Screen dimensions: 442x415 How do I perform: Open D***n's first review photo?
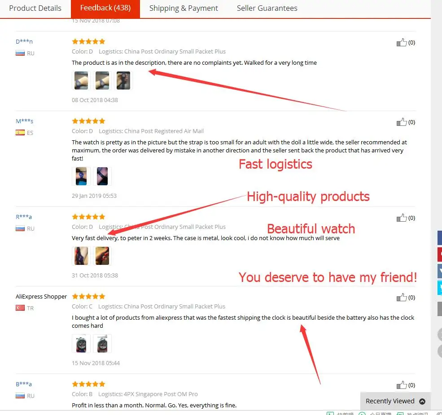pyautogui.click(x=81, y=80)
